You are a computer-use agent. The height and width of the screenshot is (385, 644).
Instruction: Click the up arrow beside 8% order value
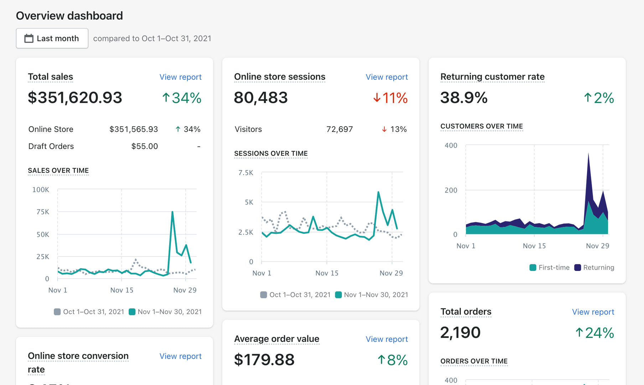(x=381, y=360)
